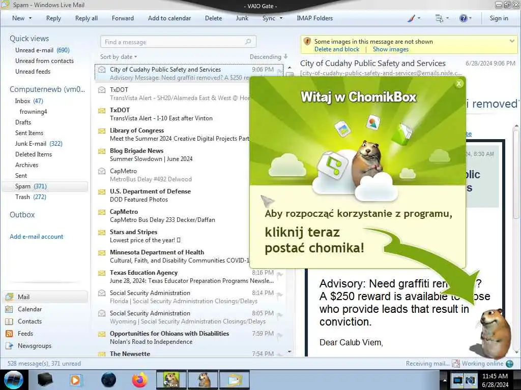Screen dimensions: 521x390
Task: Click Delete and block link
Action: click(x=337, y=49)
